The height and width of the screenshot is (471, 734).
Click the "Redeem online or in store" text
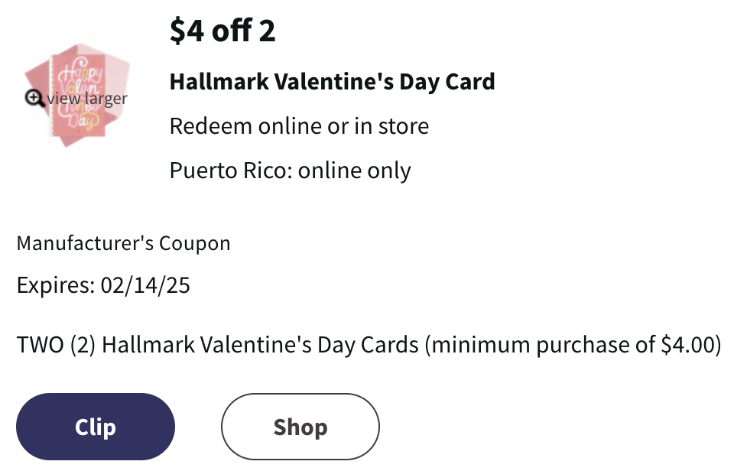click(299, 125)
